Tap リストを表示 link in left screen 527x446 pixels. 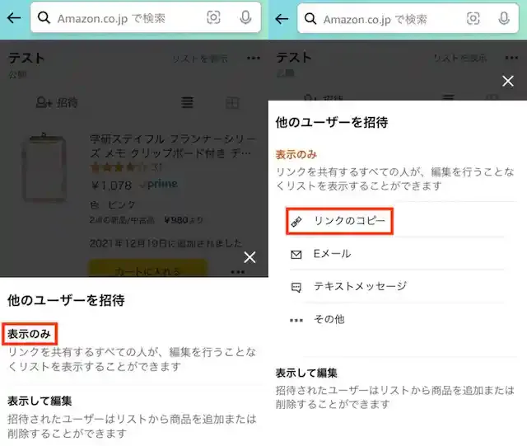(200, 59)
